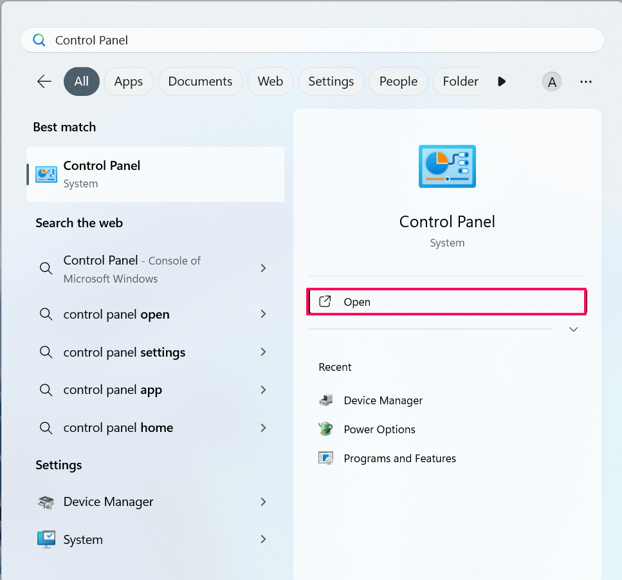Expand chevron next to 'control panel settings'
Screen dimensions: 622x580
263,351
